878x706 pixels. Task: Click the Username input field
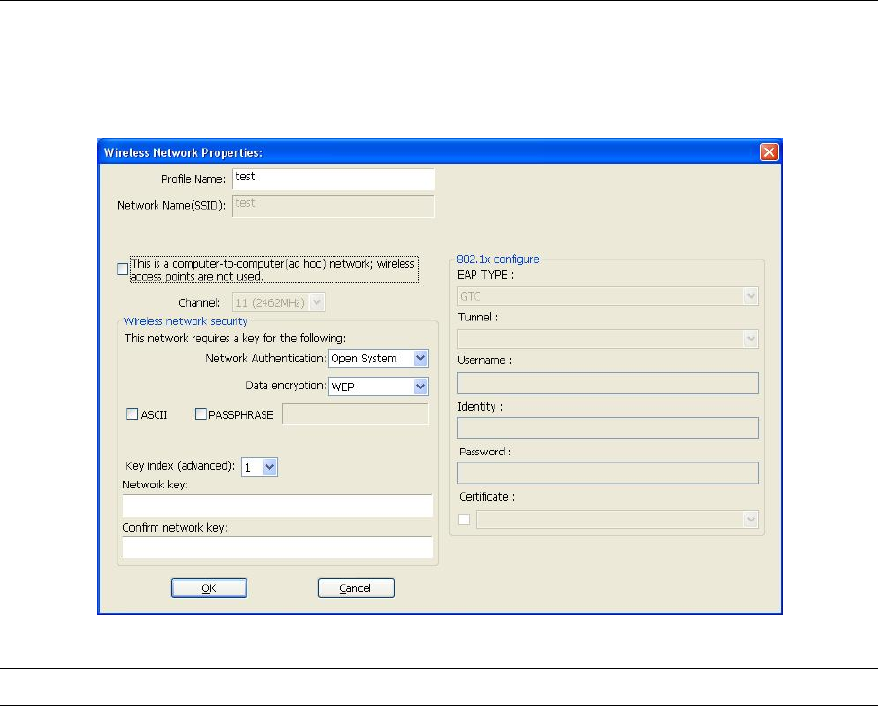coord(608,384)
